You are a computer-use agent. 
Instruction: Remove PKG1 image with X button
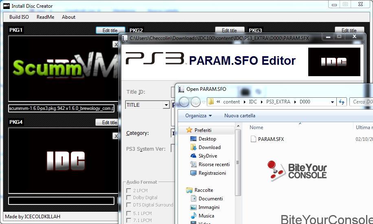click(116, 44)
